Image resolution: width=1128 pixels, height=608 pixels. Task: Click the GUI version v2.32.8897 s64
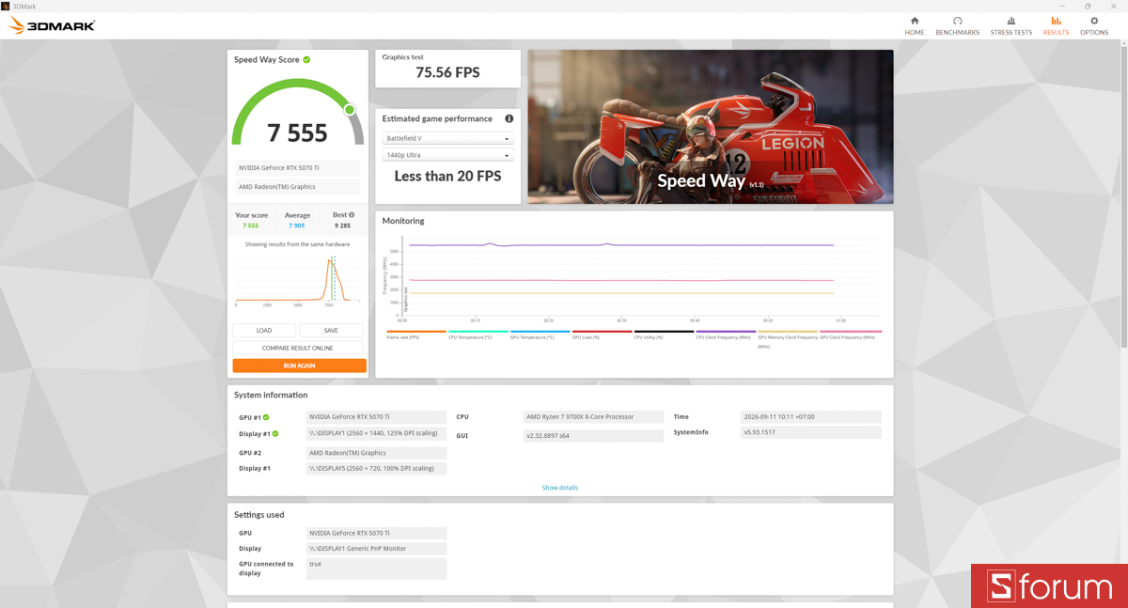593,436
